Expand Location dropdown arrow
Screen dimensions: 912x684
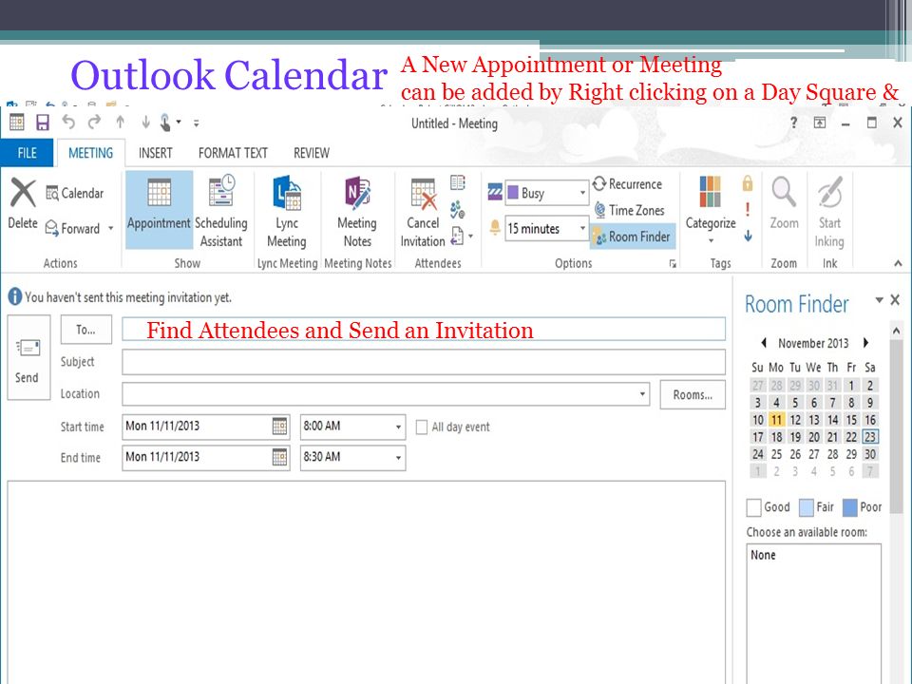[642, 394]
